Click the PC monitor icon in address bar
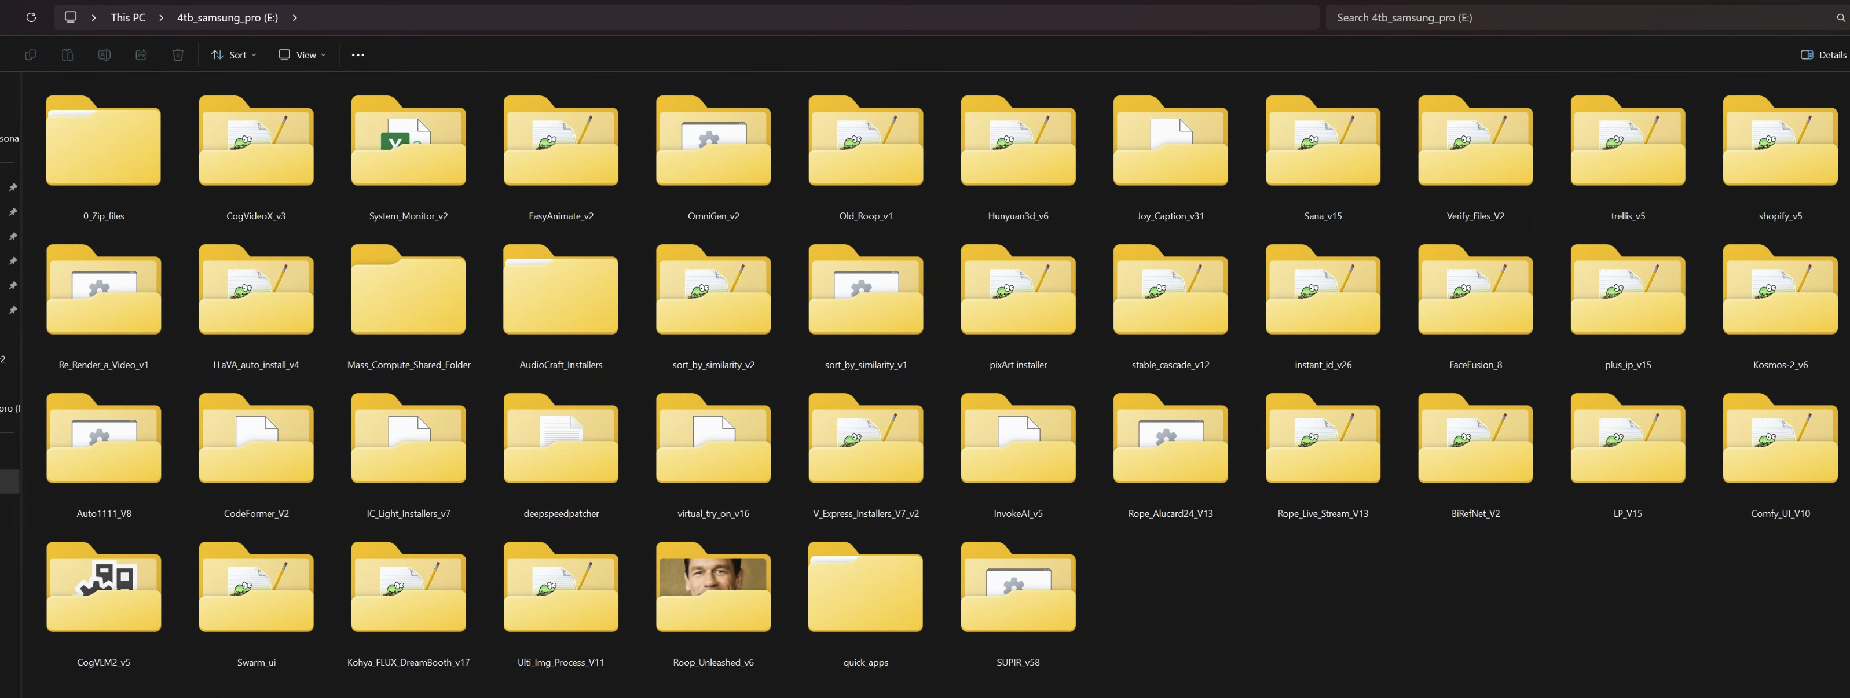Screen dimensions: 1850x698 (x=71, y=17)
